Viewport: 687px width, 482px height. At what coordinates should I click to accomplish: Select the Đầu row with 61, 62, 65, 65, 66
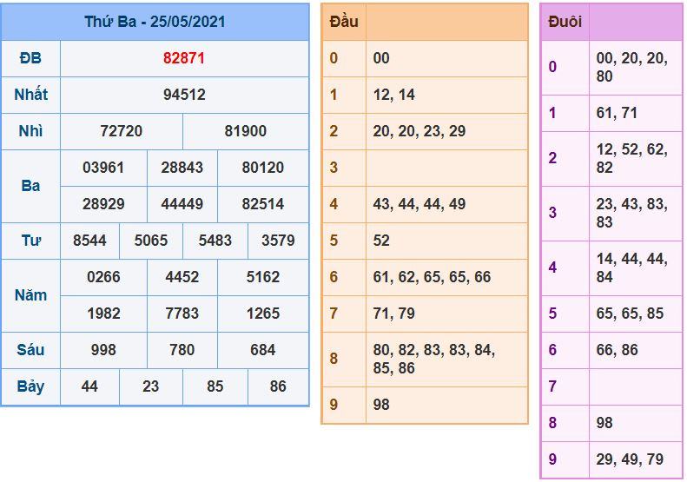point(432,277)
